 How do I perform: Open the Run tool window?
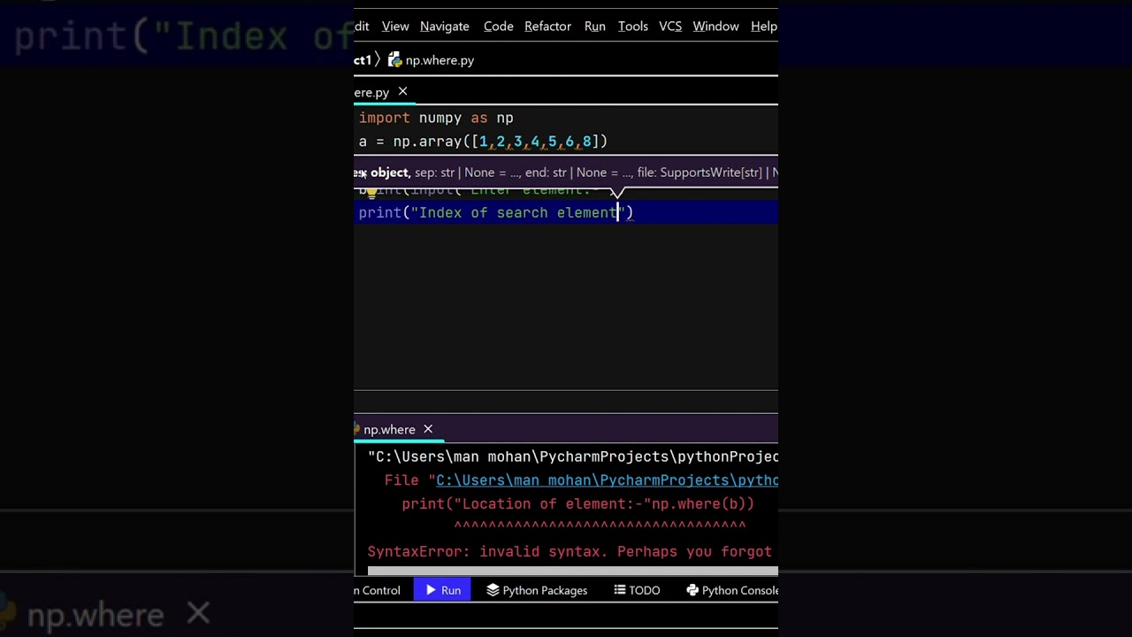[x=443, y=590]
